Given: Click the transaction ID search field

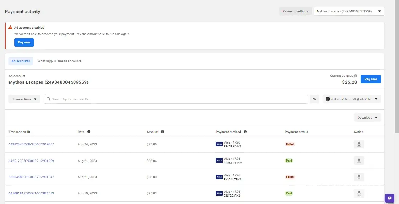Looking at the screenshot, I should point(177,99).
